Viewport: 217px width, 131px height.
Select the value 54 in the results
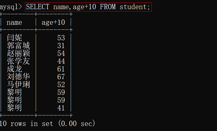click(61, 53)
